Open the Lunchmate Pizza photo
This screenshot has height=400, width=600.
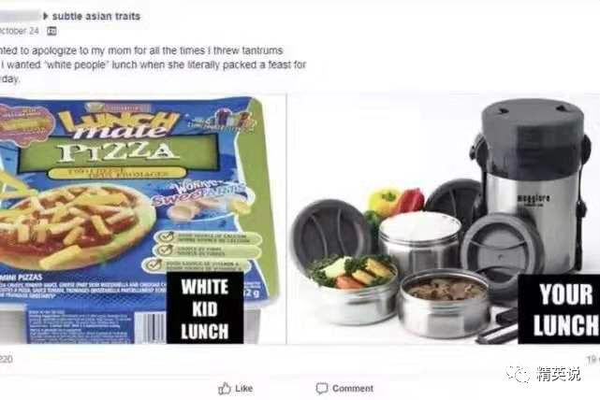tap(142, 219)
